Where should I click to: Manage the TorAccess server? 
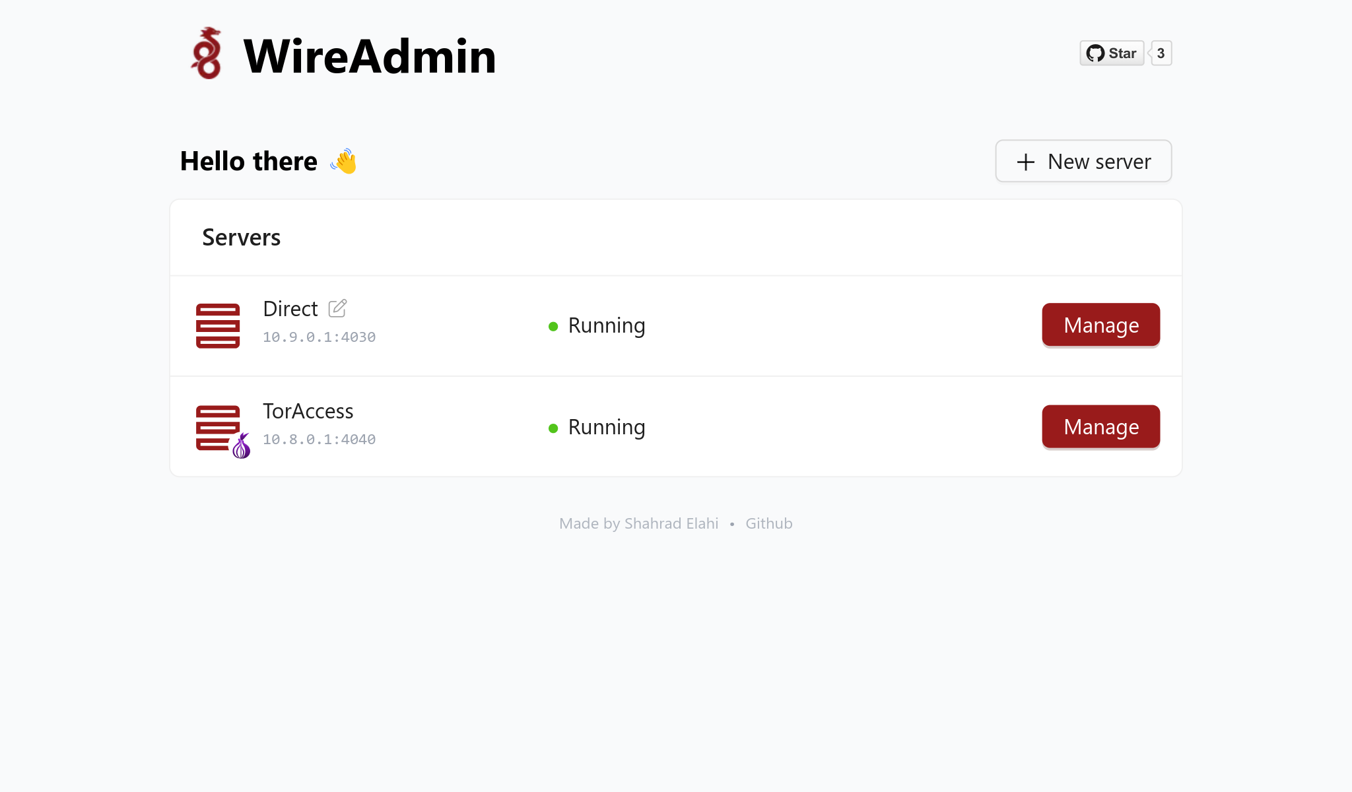click(1100, 427)
